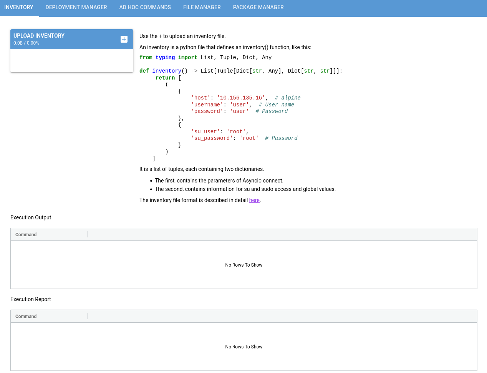
Task: Open the 'here' inventory format link
Action: [254, 200]
